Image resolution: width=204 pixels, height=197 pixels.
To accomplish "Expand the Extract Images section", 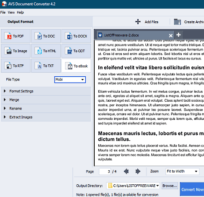I will pos(46,117).
